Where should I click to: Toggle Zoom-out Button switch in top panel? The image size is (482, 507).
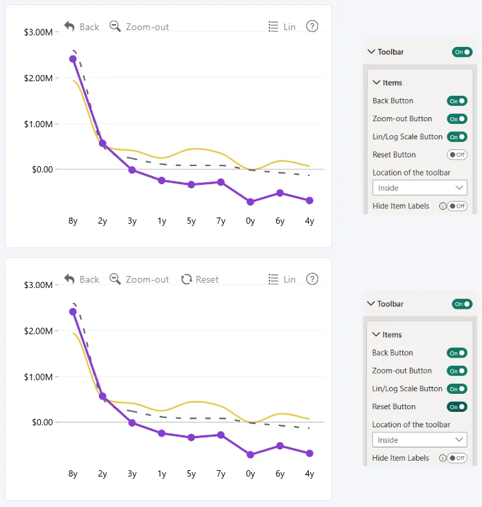pos(457,119)
